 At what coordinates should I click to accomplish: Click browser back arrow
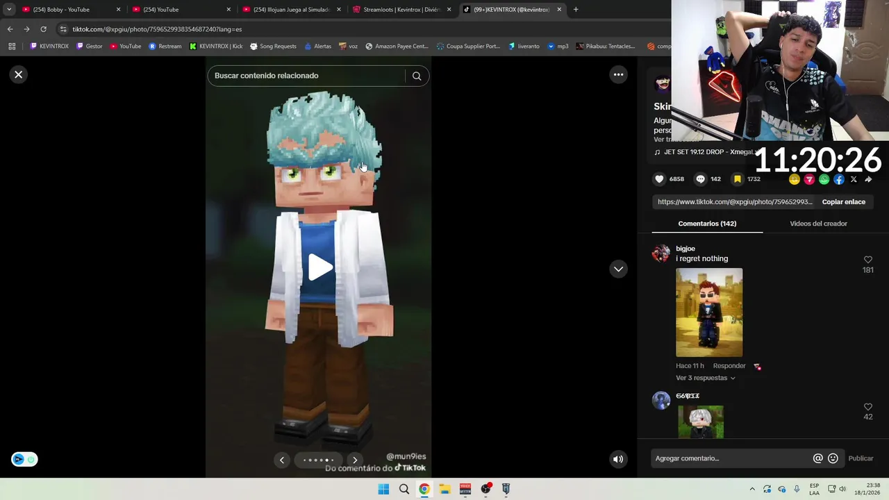[10, 29]
